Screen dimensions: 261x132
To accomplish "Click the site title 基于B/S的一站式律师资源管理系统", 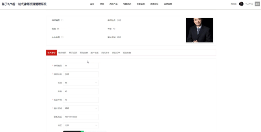I will (x=24, y=4).
